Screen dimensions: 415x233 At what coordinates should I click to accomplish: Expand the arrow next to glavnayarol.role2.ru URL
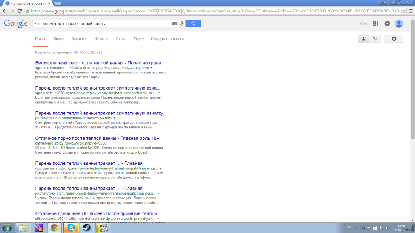109,143
